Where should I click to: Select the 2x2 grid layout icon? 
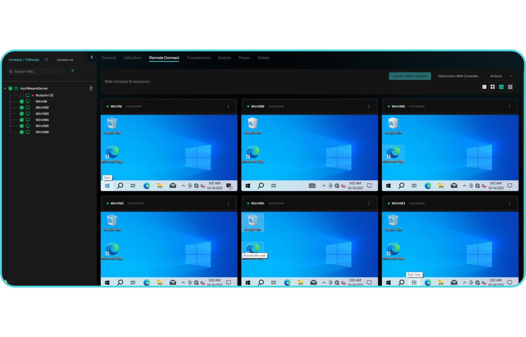point(493,87)
